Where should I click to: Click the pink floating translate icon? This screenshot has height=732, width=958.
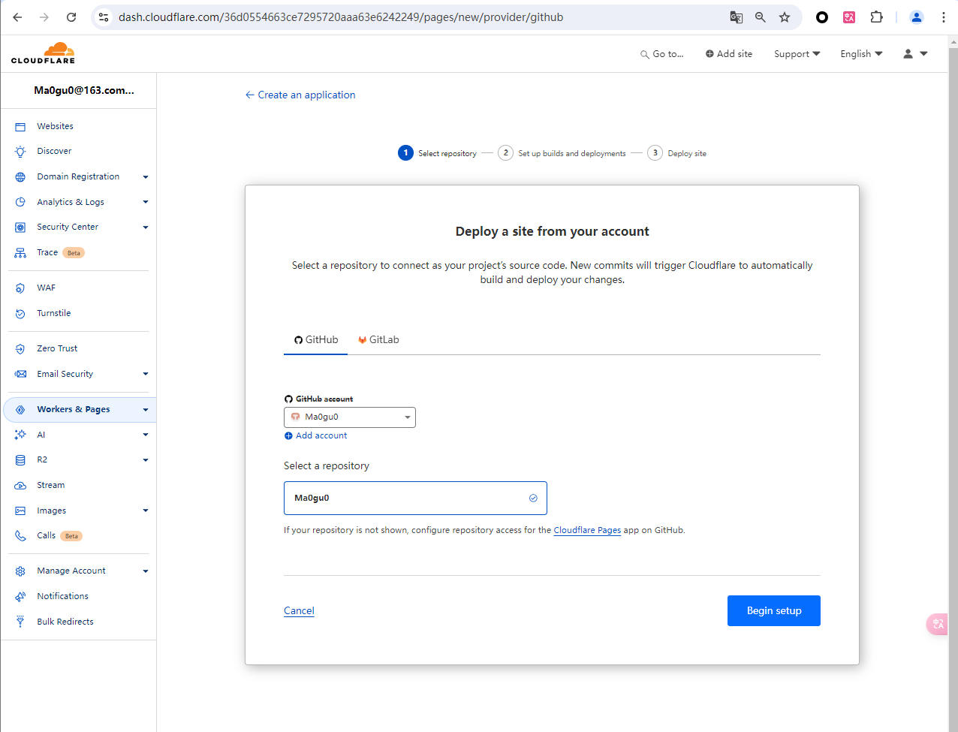click(x=938, y=624)
